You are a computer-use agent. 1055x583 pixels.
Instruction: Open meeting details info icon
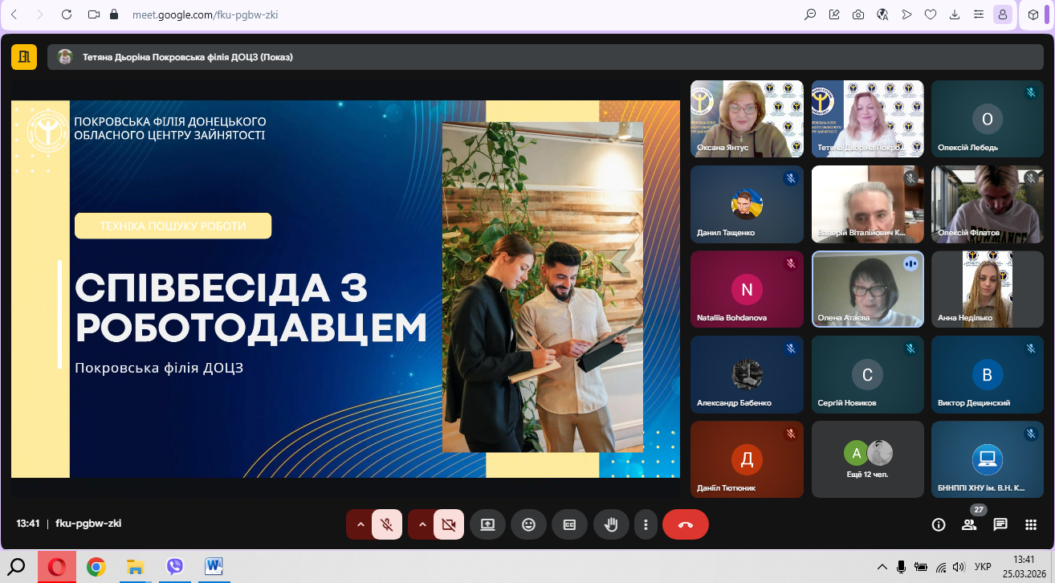point(938,524)
